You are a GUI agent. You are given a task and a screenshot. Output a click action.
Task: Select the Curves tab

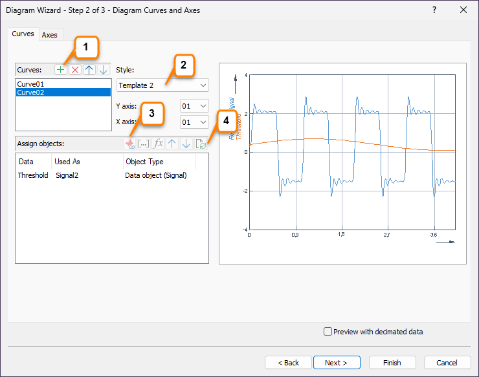(x=23, y=34)
